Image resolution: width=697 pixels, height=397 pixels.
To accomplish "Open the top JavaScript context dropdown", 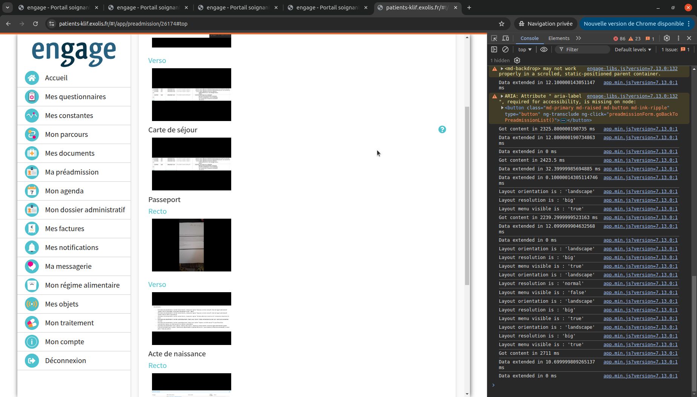I will click(525, 49).
